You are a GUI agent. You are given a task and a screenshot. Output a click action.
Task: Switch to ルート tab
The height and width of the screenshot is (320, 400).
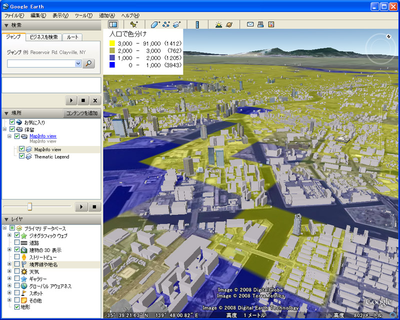point(72,37)
